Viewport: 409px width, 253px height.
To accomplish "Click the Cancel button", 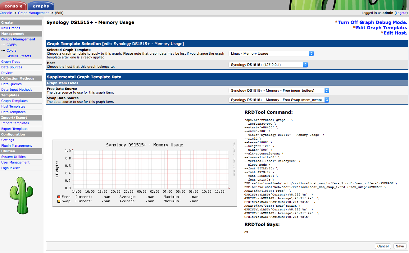I will pyautogui.click(x=383, y=246).
